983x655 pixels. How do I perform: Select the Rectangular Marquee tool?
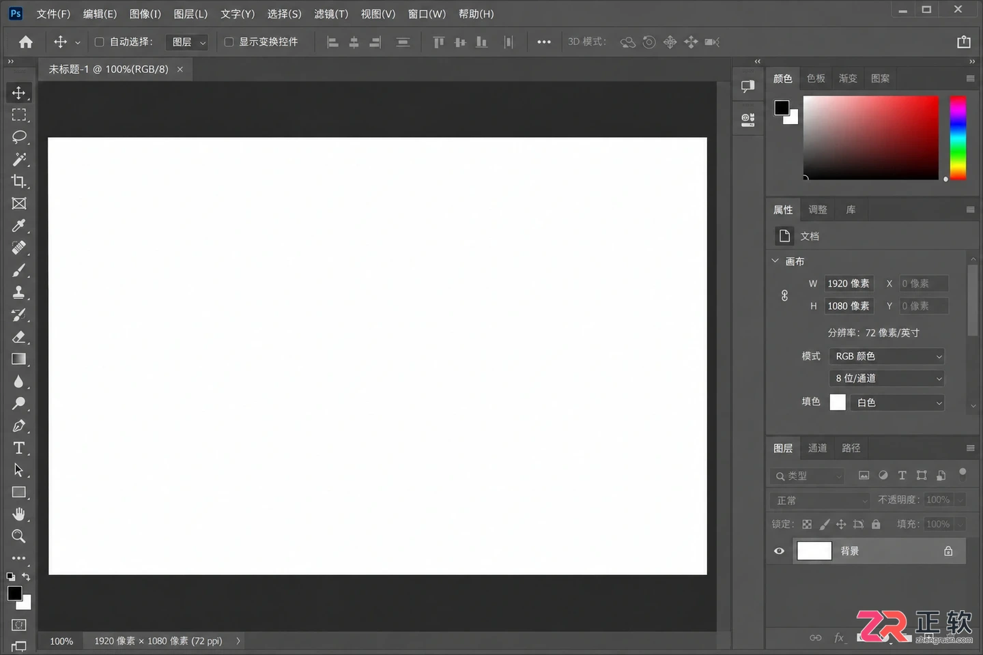coord(19,115)
